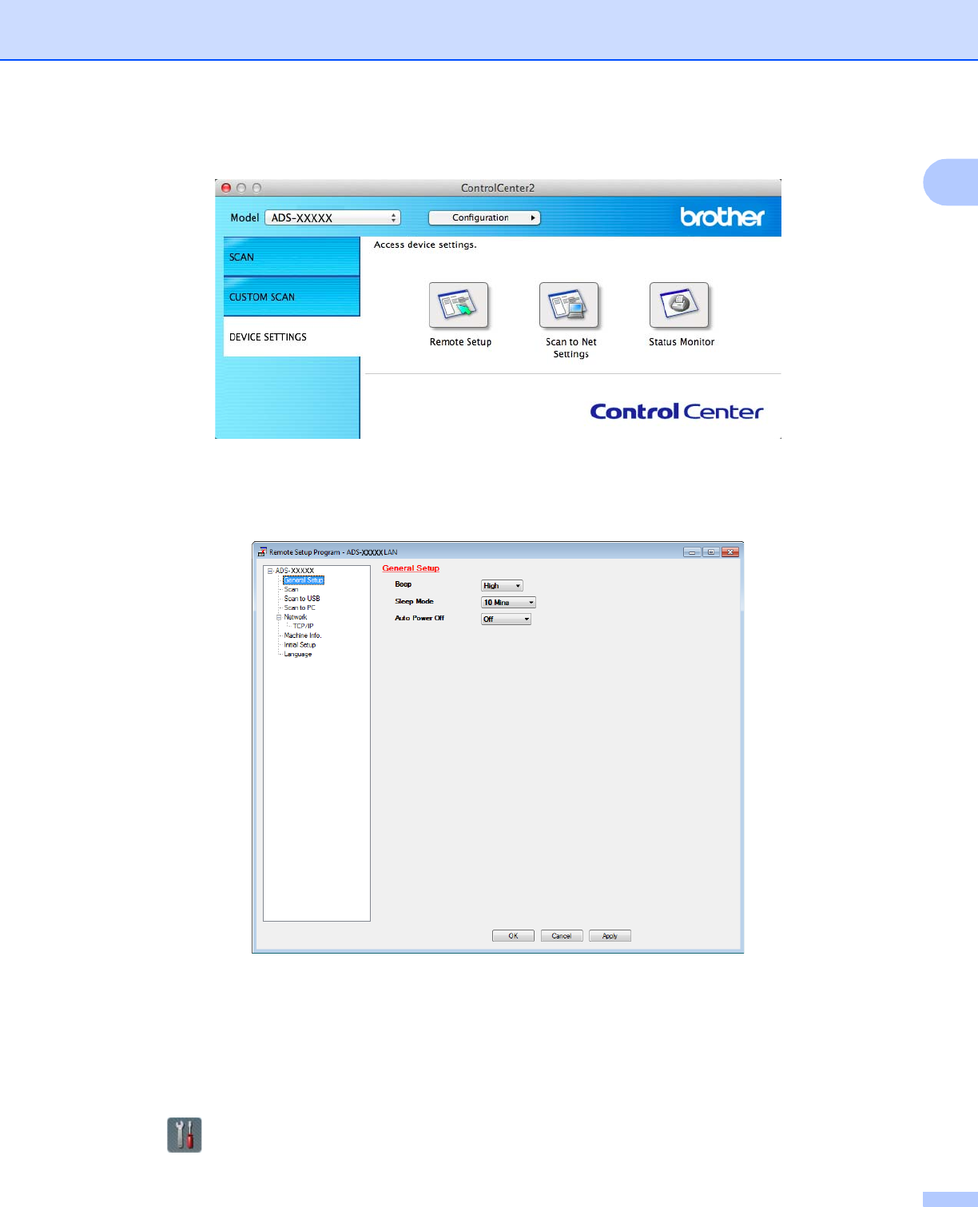The width and height of the screenshot is (978, 1207).
Task: Select Initial Setup tree item
Action: pyautogui.click(x=300, y=645)
